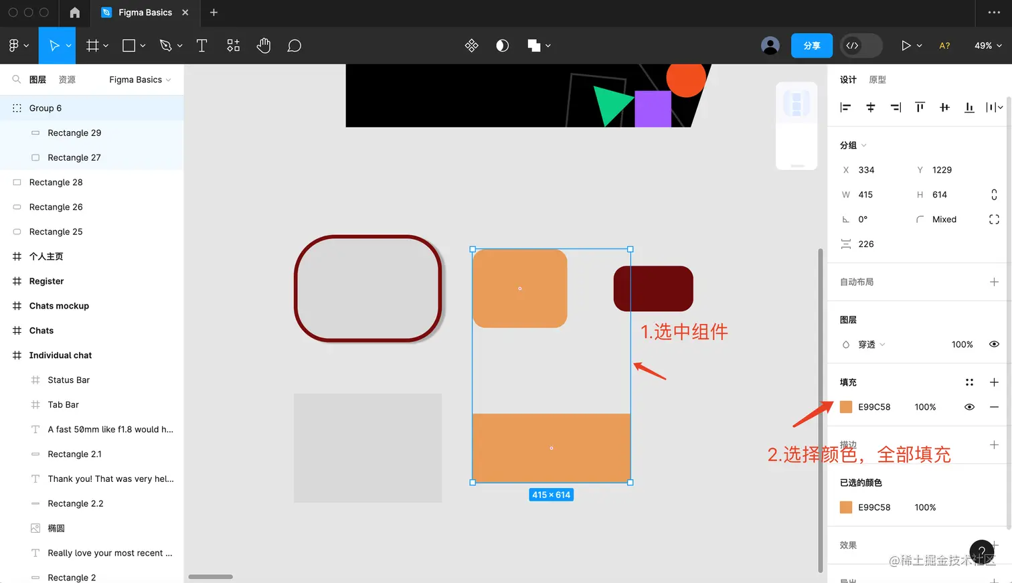Open shape tools dropdown arrow
Viewport: 1012px width, 583px height.
pos(143,46)
